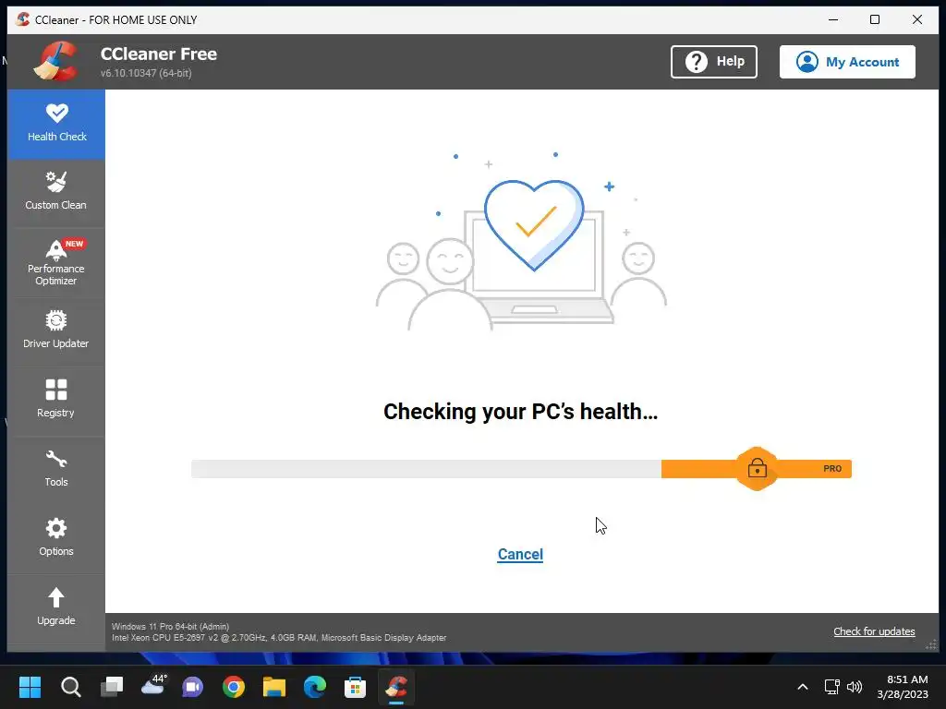Launch Microsoft Edge from taskbar
This screenshot has width=946, height=709.
point(314,687)
